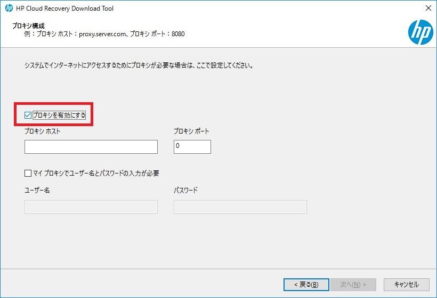Click the instruction sentence about システムでインターネットにアクセス
Image resolution: width=437 pixels, height=298 pixels.
click(139, 65)
